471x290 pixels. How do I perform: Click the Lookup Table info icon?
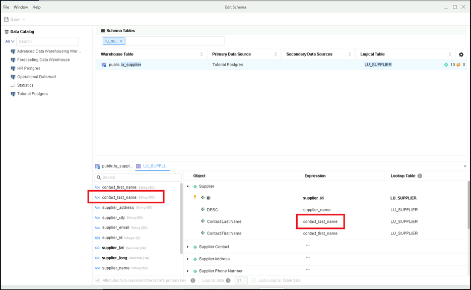(x=420, y=176)
